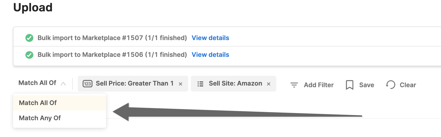This screenshot has width=441, height=137.
Task: Click the Clear text label
Action: pos(408,85)
